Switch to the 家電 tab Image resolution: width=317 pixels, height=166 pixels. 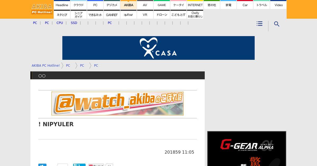[229, 5]
